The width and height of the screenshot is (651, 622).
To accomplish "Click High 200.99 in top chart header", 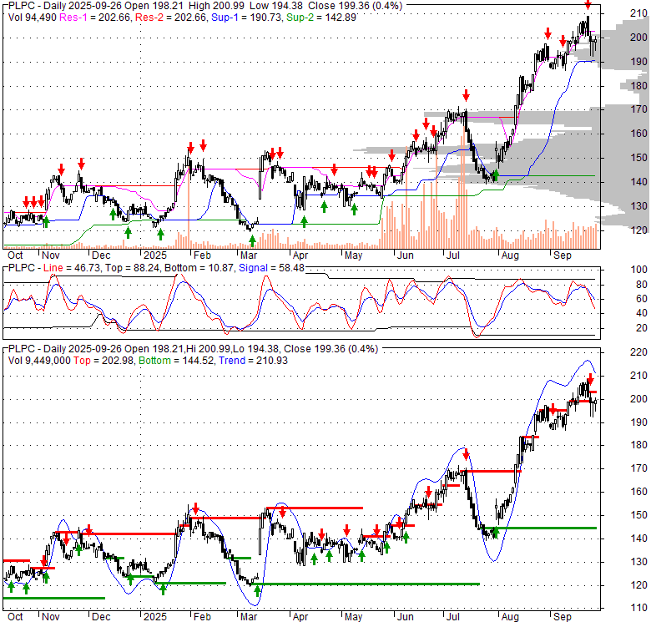I will pos(216,6).
